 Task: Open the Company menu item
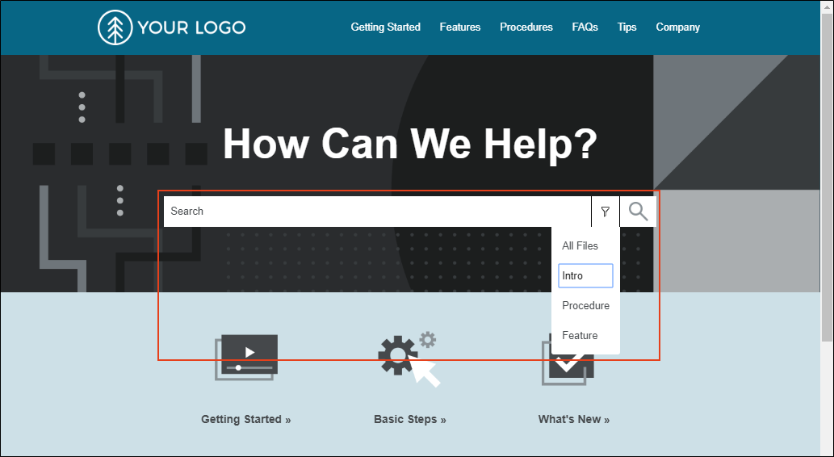coord(677,27)
